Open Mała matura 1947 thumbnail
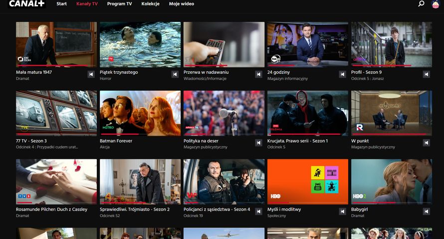This screenshot has height=239, width=444. [56, 44]
